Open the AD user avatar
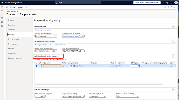The image size is (179, 100). [176, 3]
